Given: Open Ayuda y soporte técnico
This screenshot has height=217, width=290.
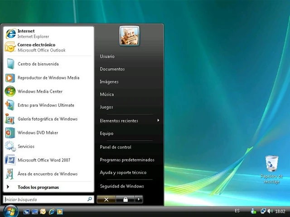Looking at the screenshot, I should (x=123, y=173).
